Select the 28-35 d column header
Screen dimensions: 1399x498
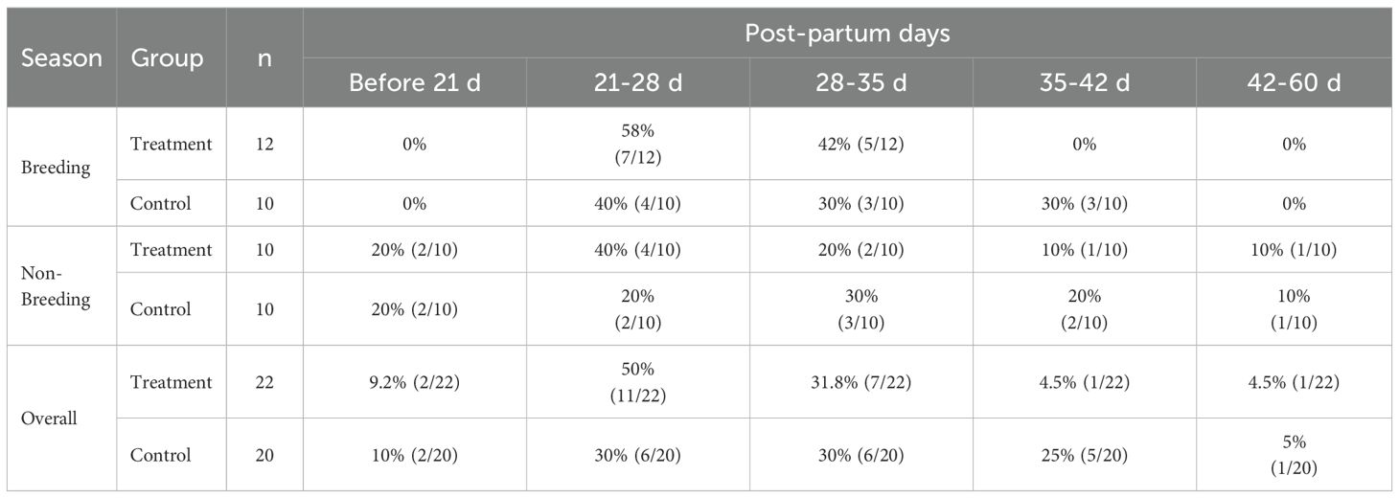860,82
